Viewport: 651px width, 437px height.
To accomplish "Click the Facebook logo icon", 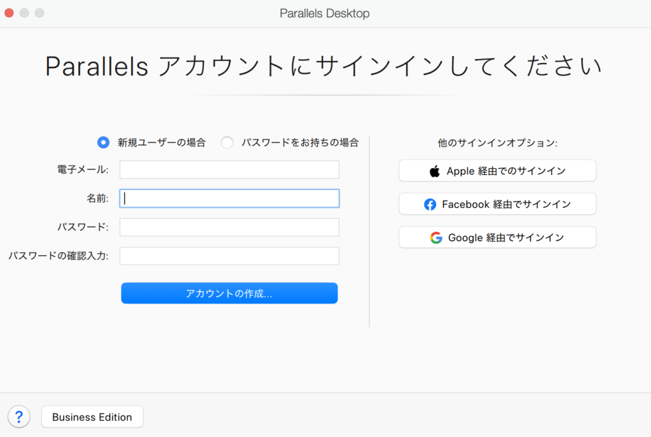I will point(430,204).
